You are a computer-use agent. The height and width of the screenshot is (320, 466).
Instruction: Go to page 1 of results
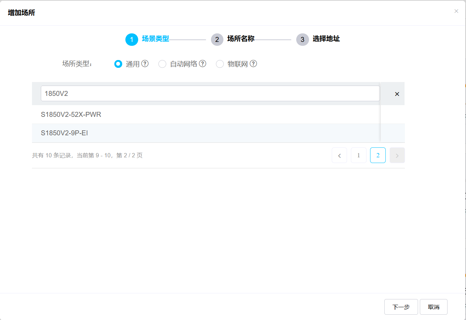359,155
